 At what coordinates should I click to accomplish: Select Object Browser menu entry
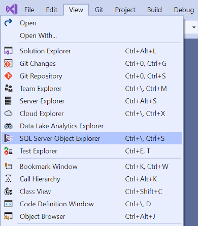[x=91, y=216]
